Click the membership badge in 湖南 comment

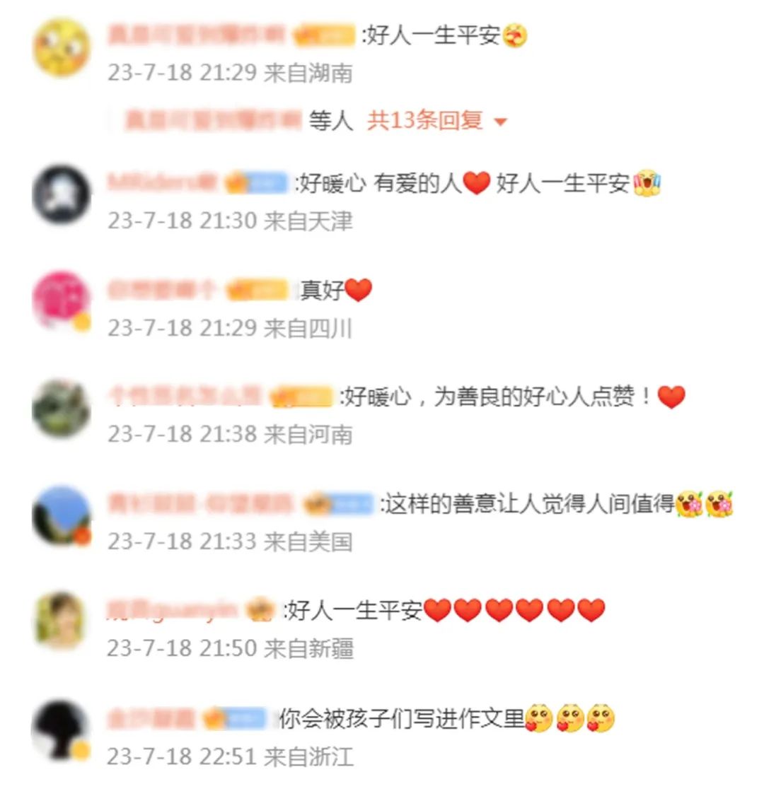pyautogui.click(x=324, y=35)
